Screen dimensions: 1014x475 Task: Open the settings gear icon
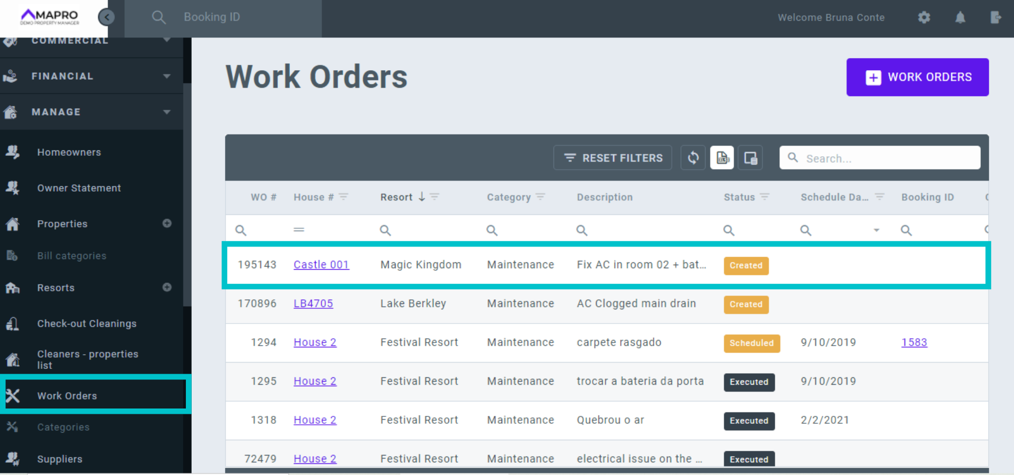pyautogui.click(x=924, y=17)
